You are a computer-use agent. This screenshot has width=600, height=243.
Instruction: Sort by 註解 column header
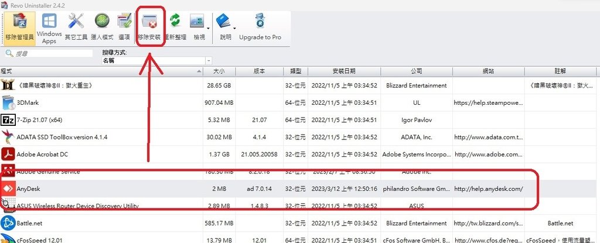[x=560, y=71]
